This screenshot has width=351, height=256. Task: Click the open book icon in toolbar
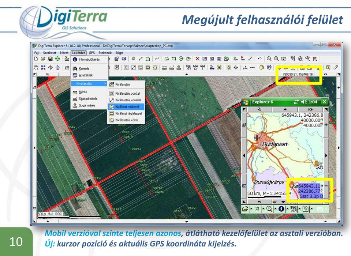tap(124, 59)
